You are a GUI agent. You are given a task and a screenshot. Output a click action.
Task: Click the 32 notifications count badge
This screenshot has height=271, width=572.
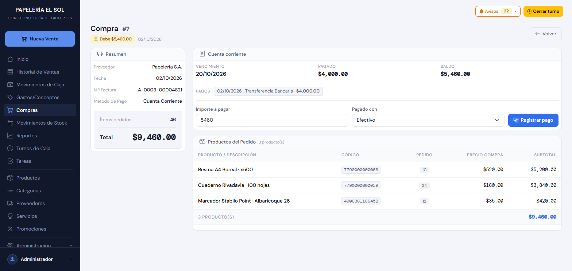click(506, 11)
